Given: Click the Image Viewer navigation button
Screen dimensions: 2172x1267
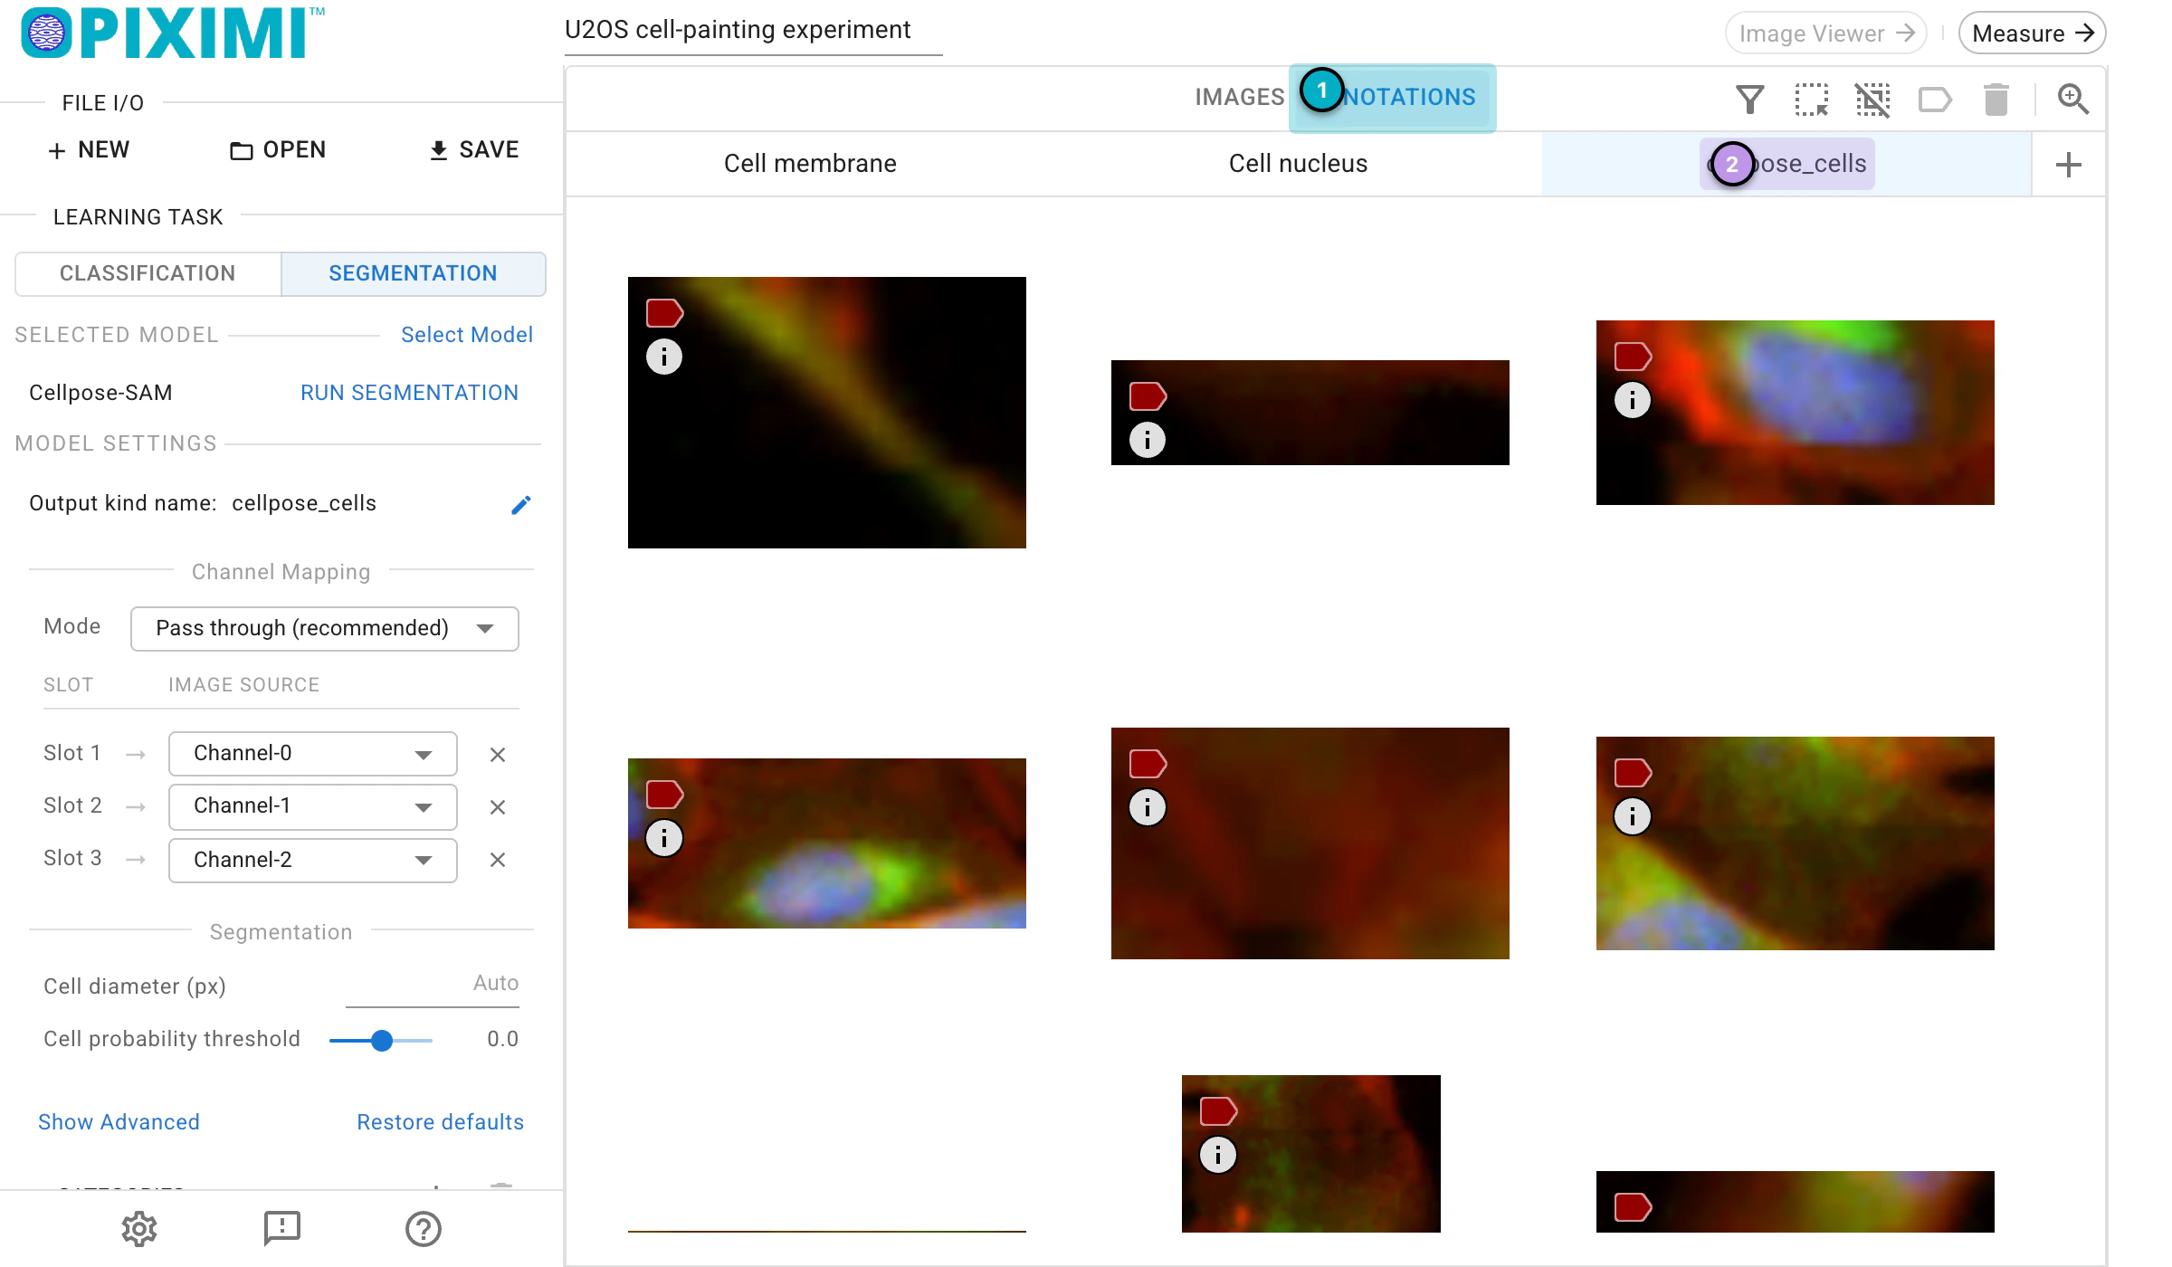Looking at the screenshot, I should 1825,33.
